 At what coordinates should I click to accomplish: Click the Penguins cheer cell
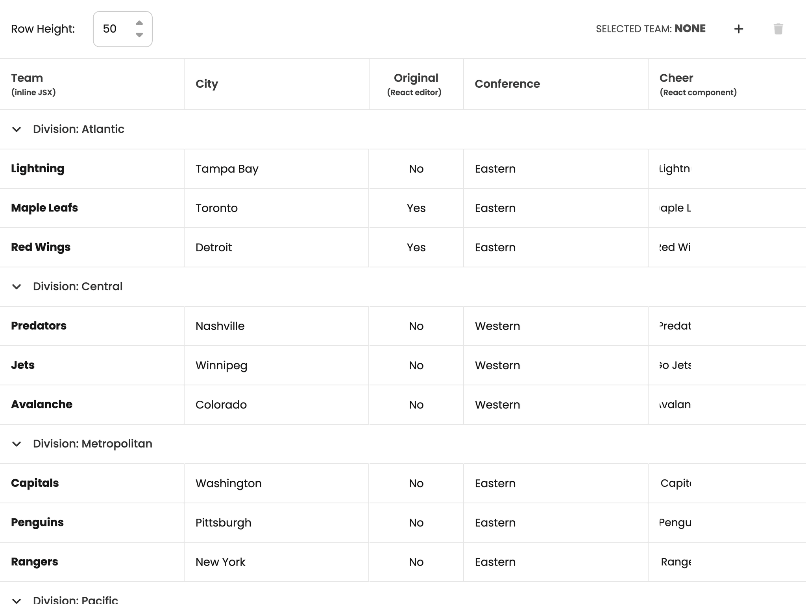[675, 523]
